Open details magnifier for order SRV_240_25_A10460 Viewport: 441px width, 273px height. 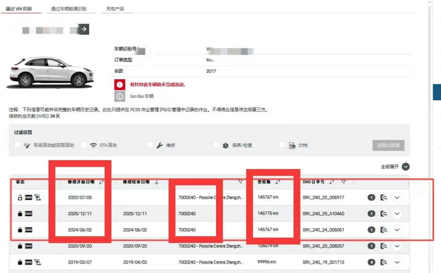[x=384, y=214]
